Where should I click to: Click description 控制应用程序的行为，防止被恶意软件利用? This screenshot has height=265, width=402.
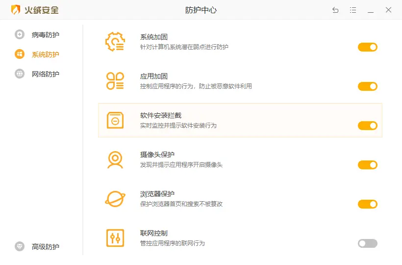196,86
